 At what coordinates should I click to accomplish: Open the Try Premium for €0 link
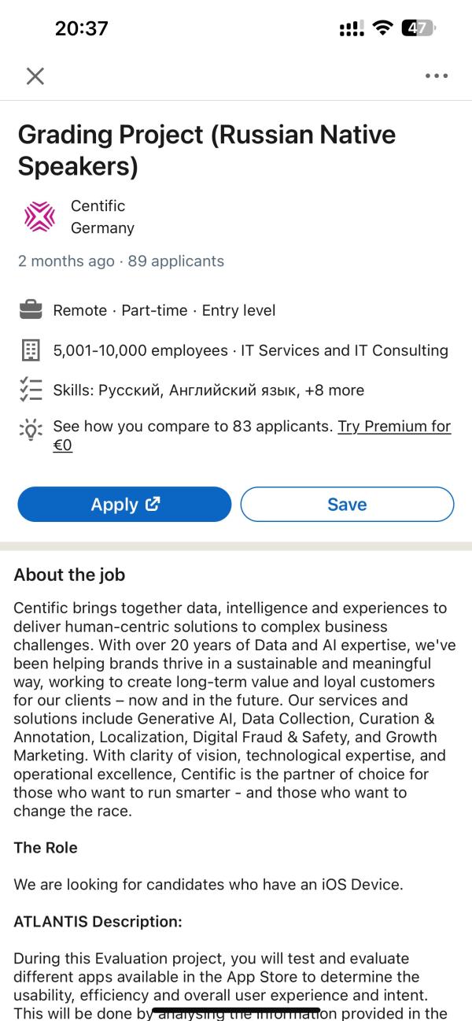252,436
